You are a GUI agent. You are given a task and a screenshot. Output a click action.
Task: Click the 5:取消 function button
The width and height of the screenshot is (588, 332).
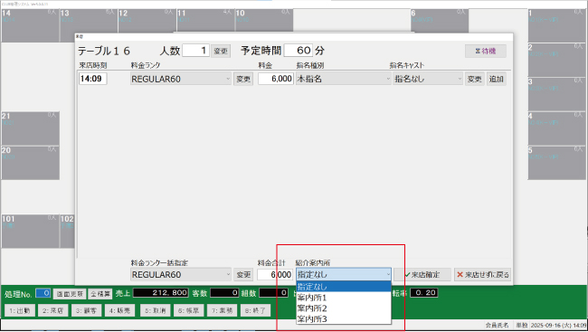coord(156,310)
